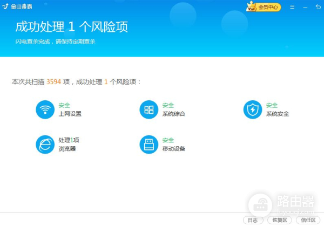Image resolution: width=324 pixels, height=227 pixels.
Task: Open the VIP 会员中心 member center
Action: [x=264, y=7]
